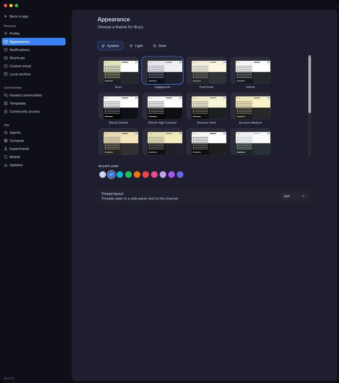Choose the Gruvbox Hard theme thumbnail

[206, 106]
